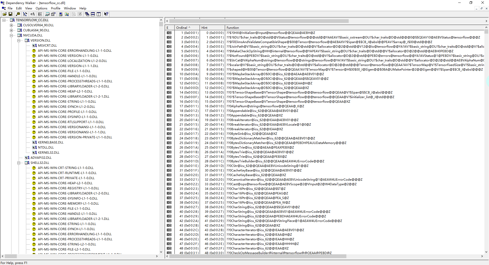
Task: Collapse the NVCUDA.DLL tree node
Action: pos(11,35)
